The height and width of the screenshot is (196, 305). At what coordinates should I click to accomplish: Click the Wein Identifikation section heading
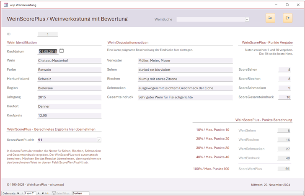pyautogui.click(x=22, y=42)
